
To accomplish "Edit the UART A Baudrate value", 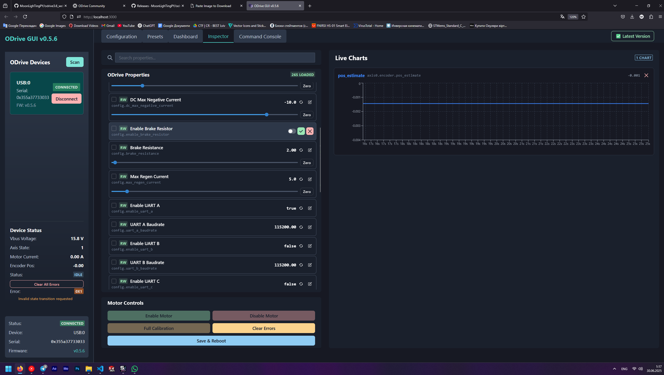I will (x=310, y=227).
